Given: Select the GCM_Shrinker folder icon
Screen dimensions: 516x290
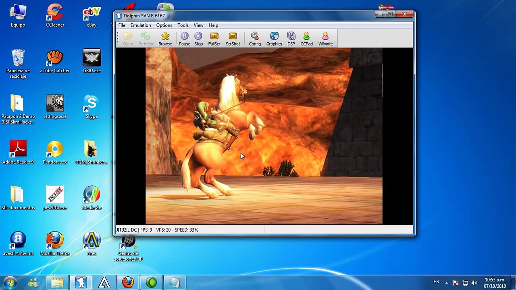Looking at the screenshot, I should pos(92,152).
